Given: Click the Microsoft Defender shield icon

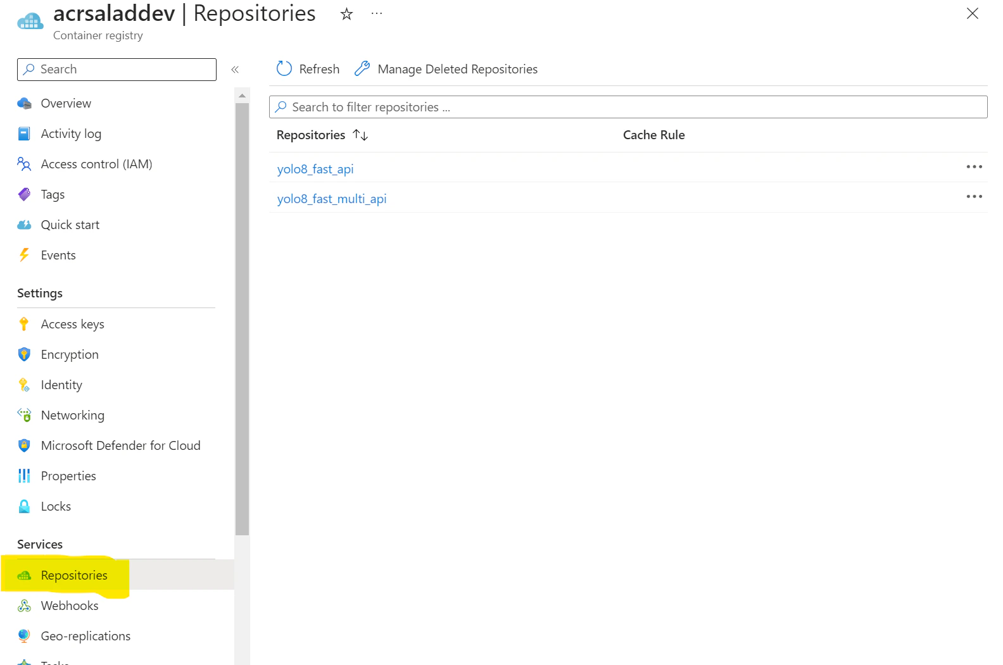Looking at the screenshot, I should coord(24,445).
